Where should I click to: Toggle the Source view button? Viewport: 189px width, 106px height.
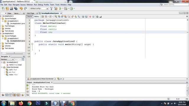(30, 16)
